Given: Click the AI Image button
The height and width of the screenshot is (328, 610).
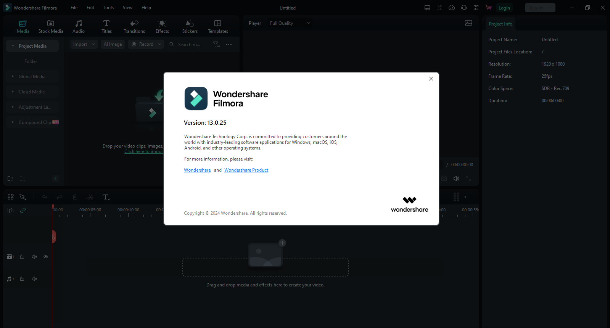Looking at the screenshot, I should pos(113,44).
